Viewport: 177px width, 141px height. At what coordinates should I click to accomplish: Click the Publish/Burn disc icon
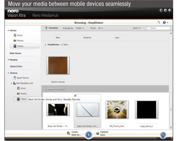(x=98, y=133)
